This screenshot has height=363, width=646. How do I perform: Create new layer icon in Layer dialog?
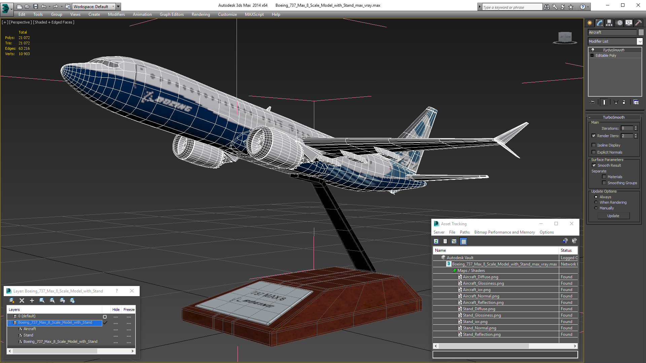click(12, 300)
